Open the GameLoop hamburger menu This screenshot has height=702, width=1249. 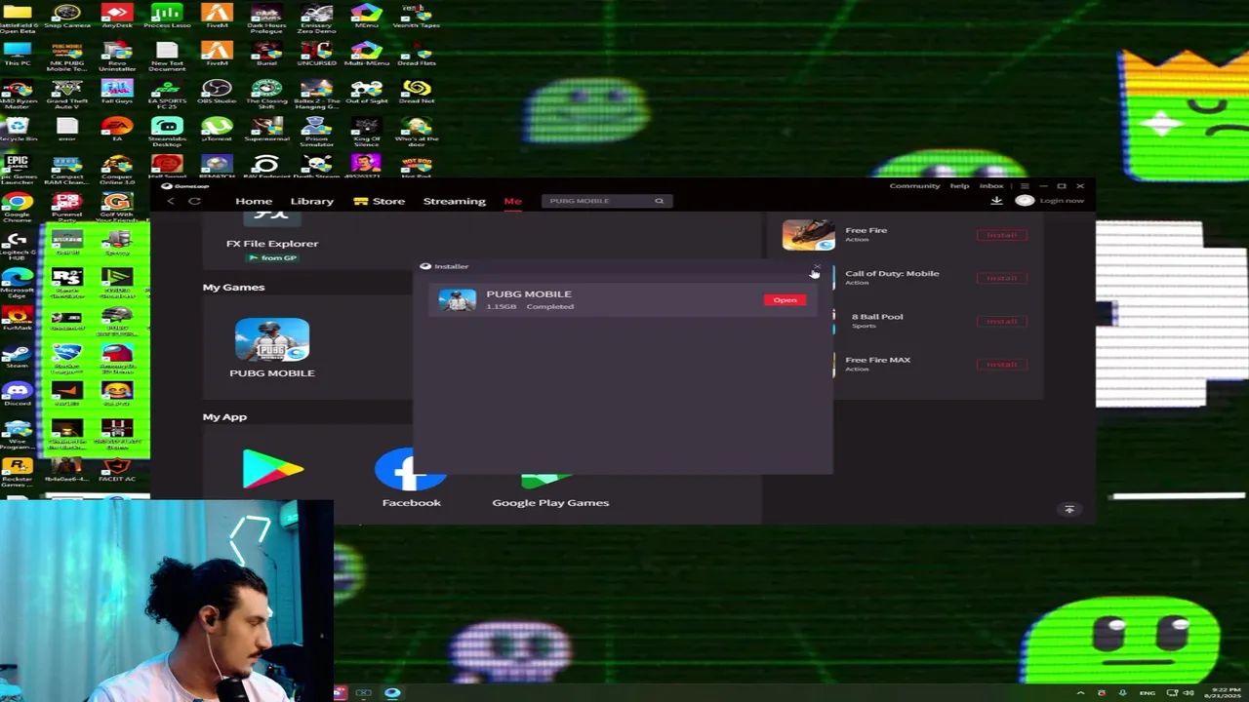[x=1025, y=186]
